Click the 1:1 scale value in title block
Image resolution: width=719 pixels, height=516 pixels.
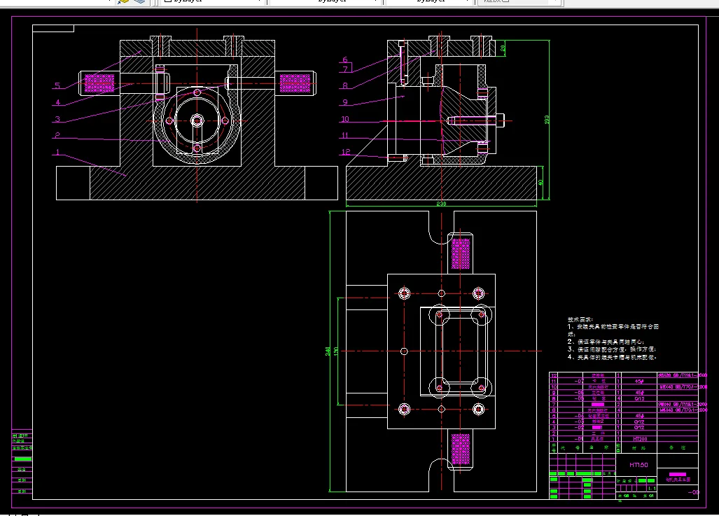[x=652, y=489]
